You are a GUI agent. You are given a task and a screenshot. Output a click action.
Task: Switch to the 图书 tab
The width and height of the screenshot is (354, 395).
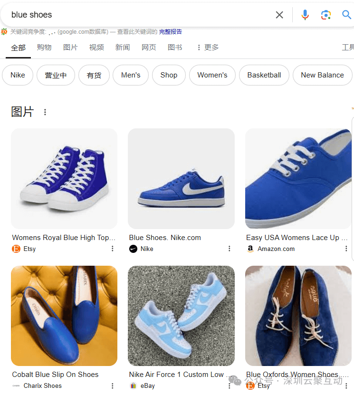pos(175,48)
